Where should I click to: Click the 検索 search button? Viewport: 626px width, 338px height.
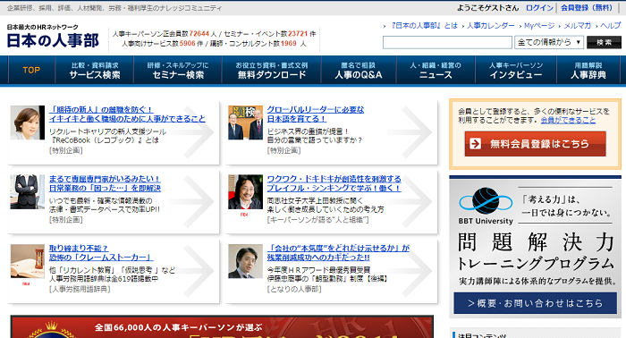[x=604, y=42]
